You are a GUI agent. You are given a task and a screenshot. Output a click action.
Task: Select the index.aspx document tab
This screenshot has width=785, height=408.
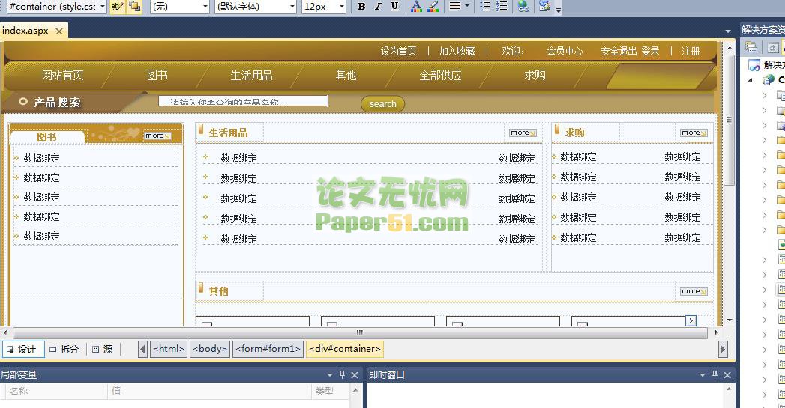(x=25, y=31)
